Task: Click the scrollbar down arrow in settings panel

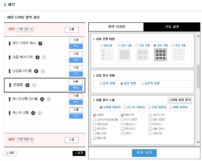Action: click(x=198, y=142)
